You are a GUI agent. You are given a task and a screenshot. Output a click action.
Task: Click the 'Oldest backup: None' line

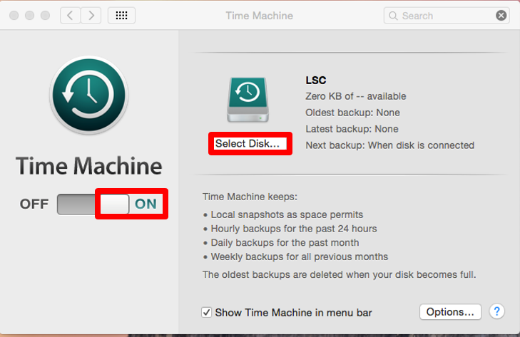(x=352, y=113)
